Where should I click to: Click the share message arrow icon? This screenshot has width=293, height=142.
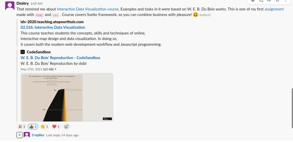pyautogui.click(x=269, y=1)
